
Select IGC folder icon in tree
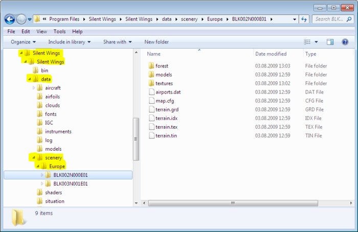click(x=39, y=123)
